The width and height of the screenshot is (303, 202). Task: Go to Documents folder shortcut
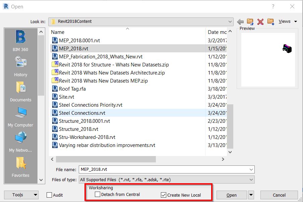20,91
